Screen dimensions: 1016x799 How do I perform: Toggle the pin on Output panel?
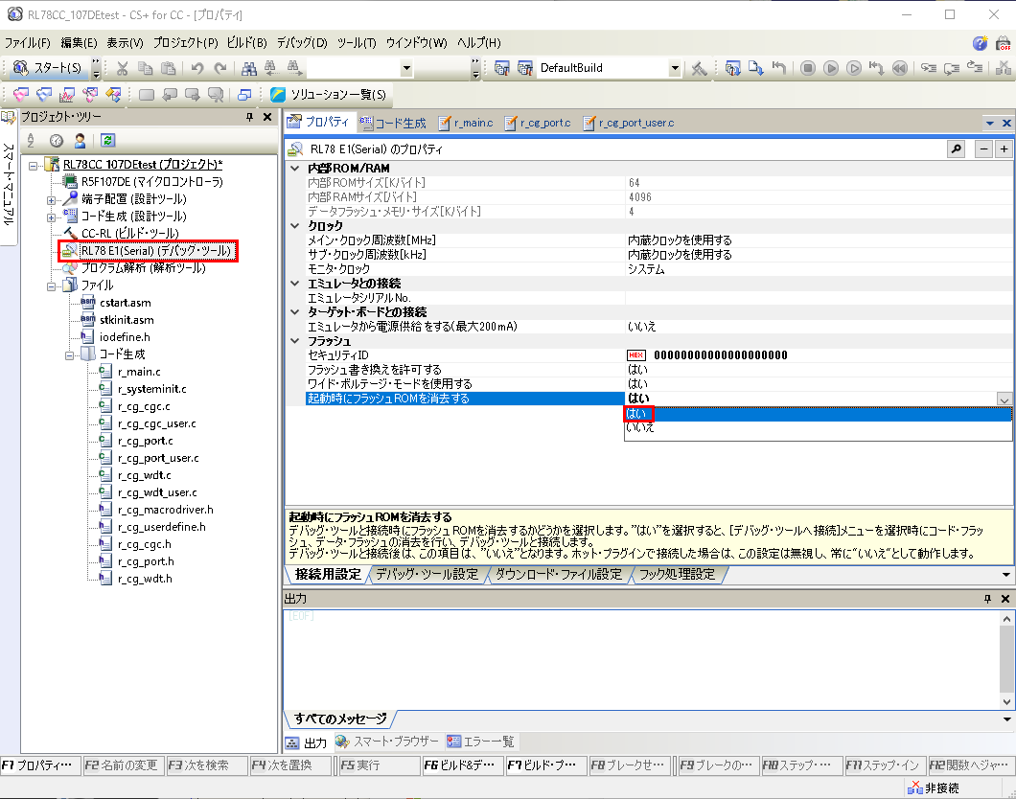(x=987, y=599)
